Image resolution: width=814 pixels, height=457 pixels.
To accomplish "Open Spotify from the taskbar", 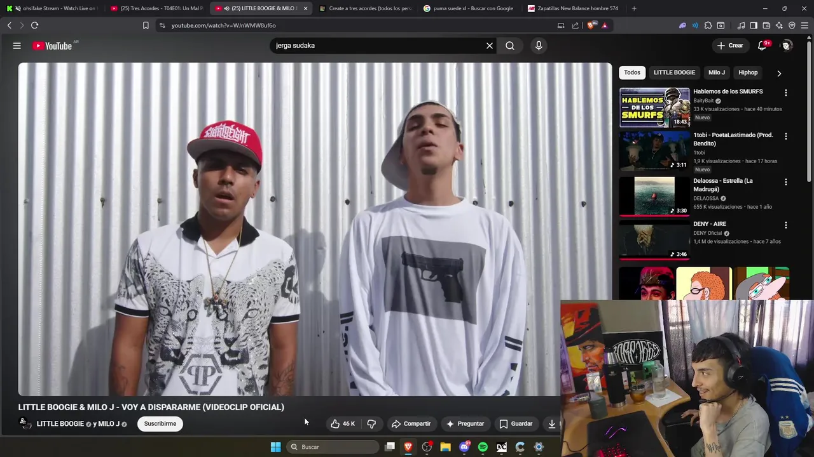I will tap(483, 447).
